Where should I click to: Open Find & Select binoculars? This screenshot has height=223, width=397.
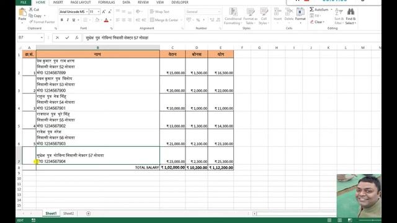[350, 16]
